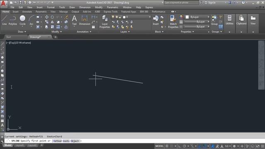Expand the Layers panel
Viewport: 265px width, 149px height.
point(125,31)
